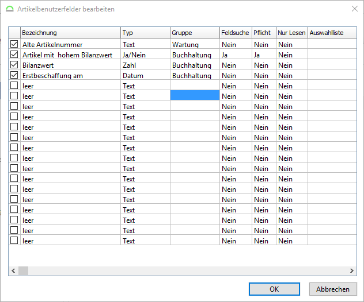Toggle the Erstbeschaffung am checkbox
The height and width of the screenshot is (302, 364).
click(x=14, y=75)
